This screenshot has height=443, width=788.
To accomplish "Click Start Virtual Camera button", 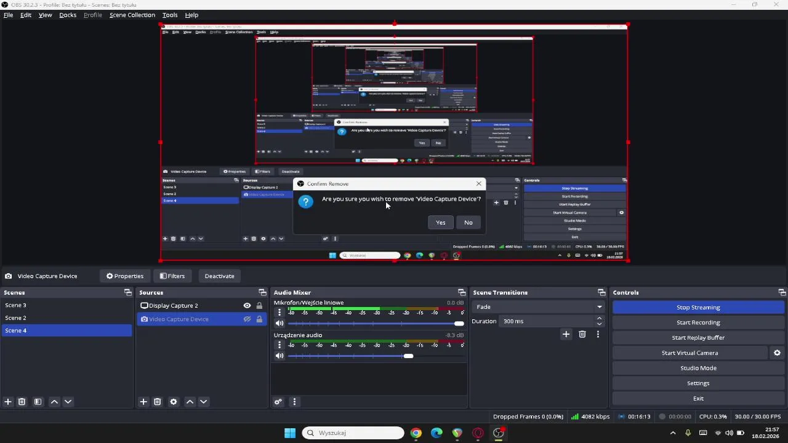I will point(689,353).
